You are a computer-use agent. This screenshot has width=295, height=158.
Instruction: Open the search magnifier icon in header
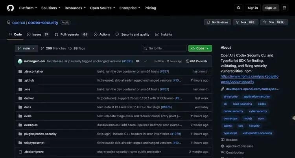pyautogui.click(x=239, y=8)
